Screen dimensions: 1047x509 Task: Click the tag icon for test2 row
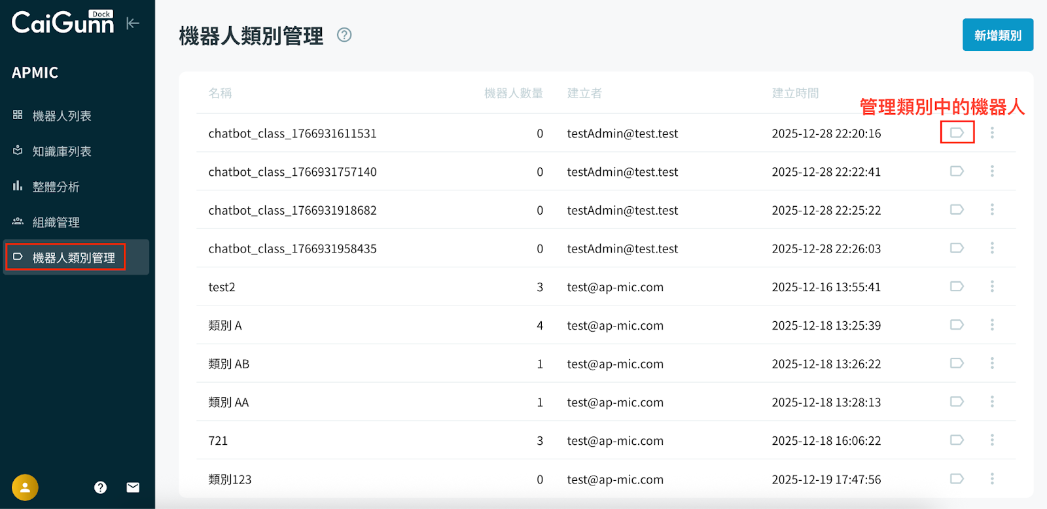click(957, 287)
